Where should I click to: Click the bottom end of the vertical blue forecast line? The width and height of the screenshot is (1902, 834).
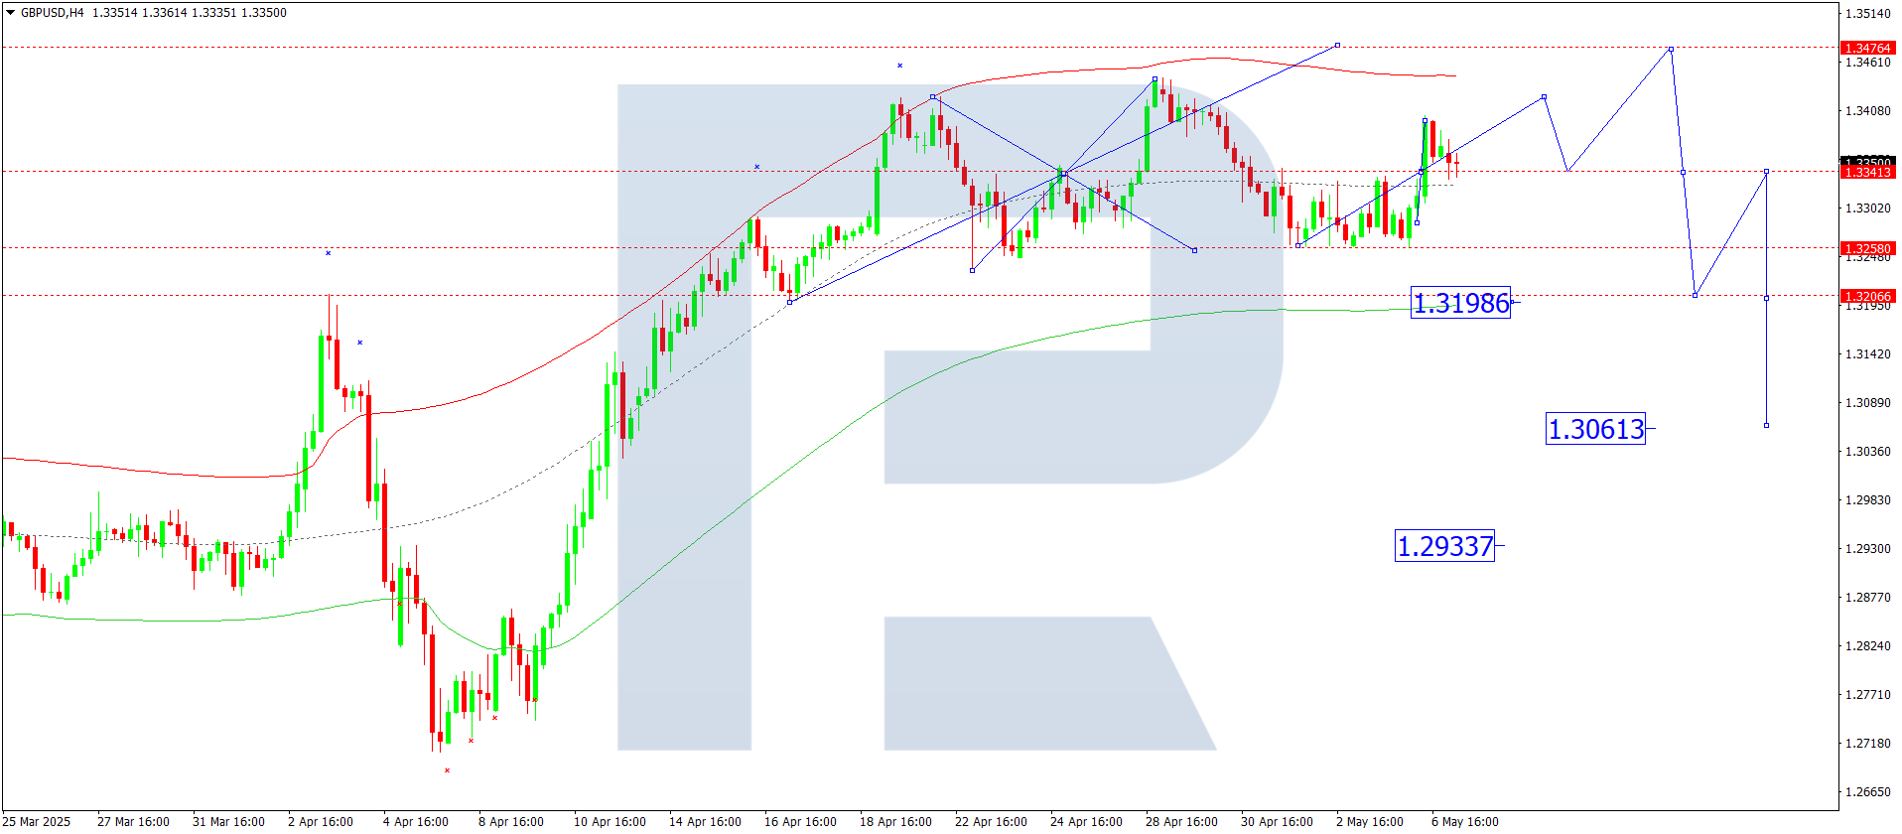[x=1766, y=426]
